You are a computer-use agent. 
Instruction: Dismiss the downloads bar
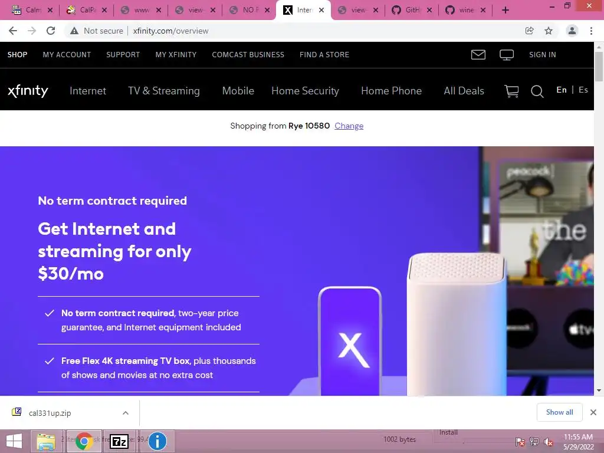point(593,412)
